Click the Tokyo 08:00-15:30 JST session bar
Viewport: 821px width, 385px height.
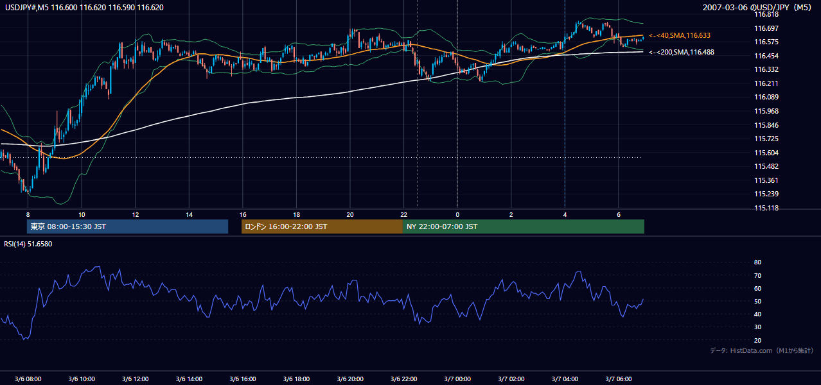pos(127,227)
